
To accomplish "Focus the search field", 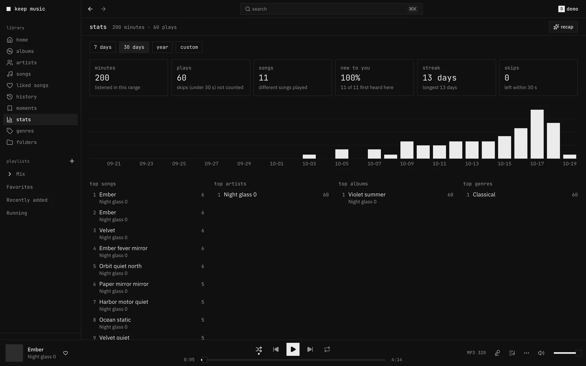I will coord(331,9).
